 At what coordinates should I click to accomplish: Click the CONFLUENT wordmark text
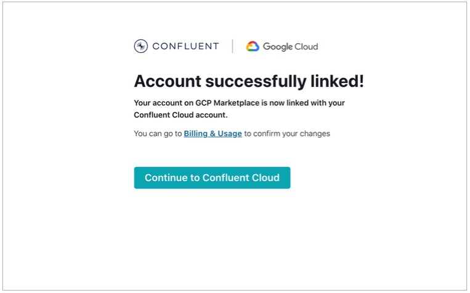185,46
